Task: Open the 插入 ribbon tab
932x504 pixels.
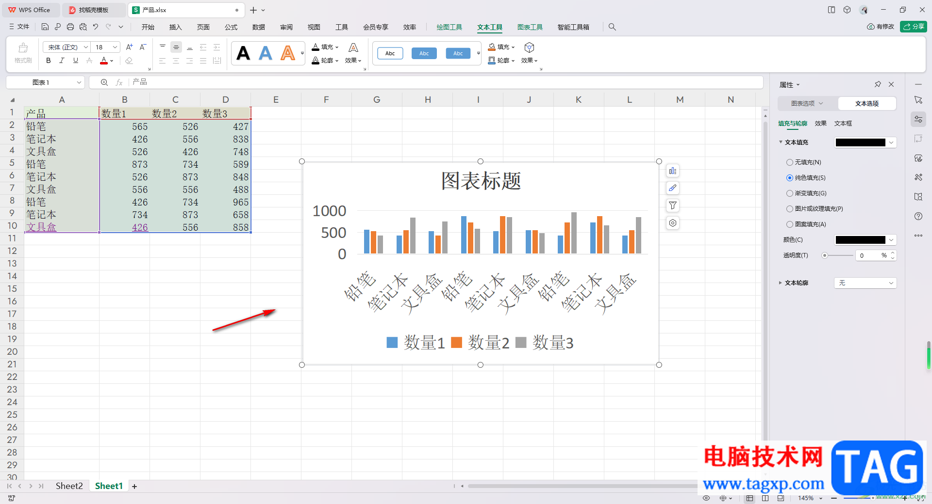Action: coord(175,27)
